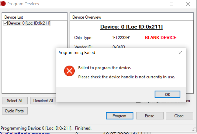Close the Programming Failed dialog with X
197x134 pixels.
pyautogui.click(x=180, y=53)
